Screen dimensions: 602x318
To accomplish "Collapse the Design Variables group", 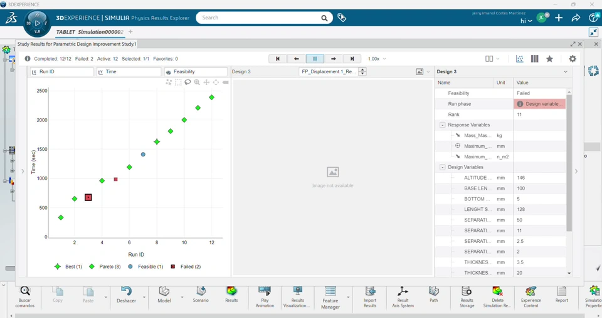I will [x=442, y=167].
